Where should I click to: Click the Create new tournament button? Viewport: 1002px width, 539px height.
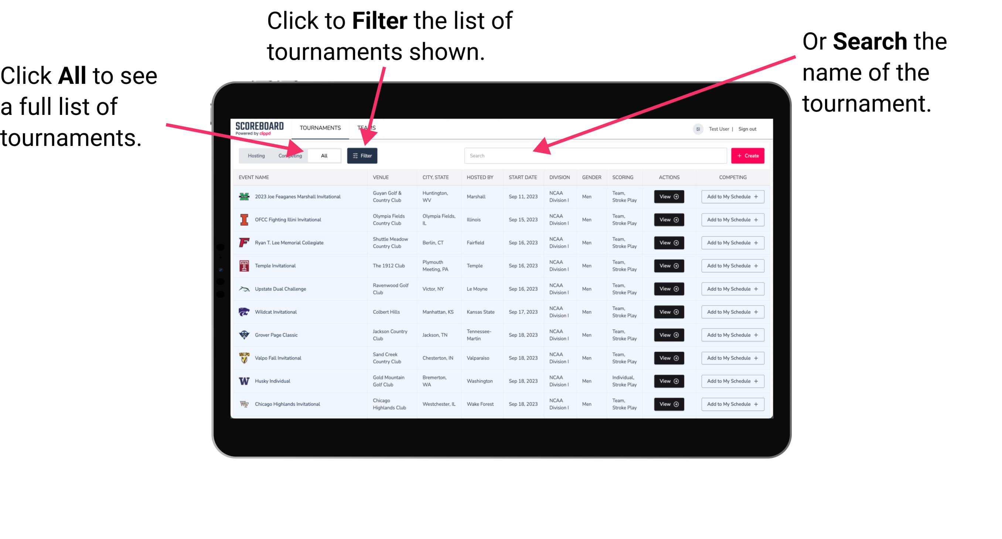click(748, 155)
